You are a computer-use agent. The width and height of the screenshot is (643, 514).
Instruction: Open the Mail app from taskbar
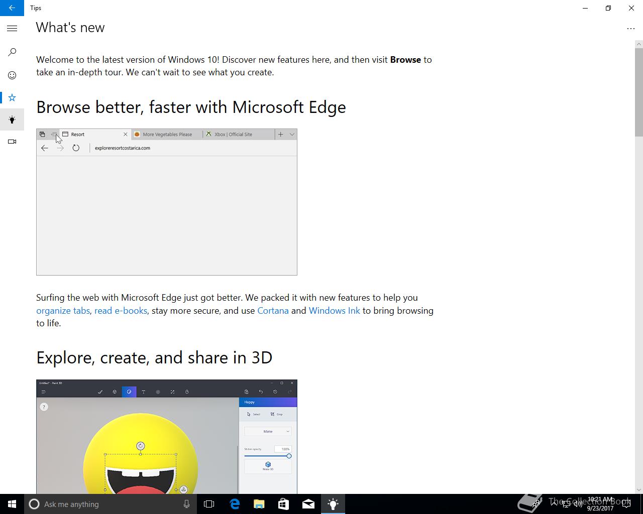click(308, 504)
